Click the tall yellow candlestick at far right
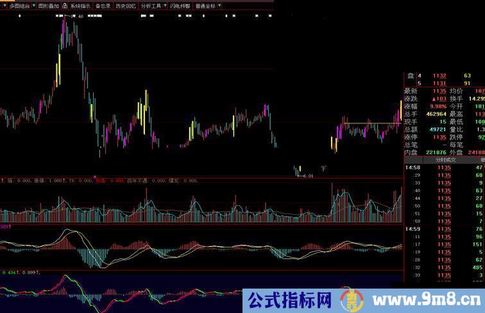 [401, 111]
